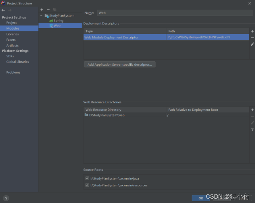Image resolution: width=255 pixels, height=203 pixels.
Task: Open dialog help question mark button
Action: (6, 198)
